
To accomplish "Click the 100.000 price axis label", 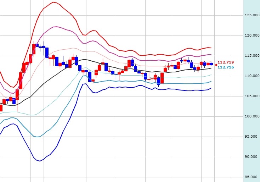I will [x=252, y=116].
